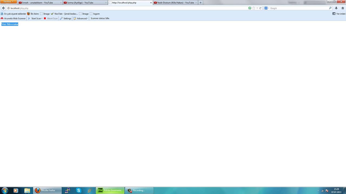
Task: Open the Google search engine selector
Action: (267, 8)
